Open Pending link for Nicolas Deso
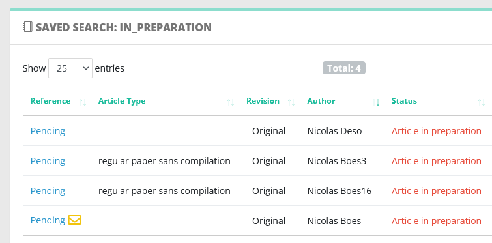The image size is (492, 243). point(48,131)
